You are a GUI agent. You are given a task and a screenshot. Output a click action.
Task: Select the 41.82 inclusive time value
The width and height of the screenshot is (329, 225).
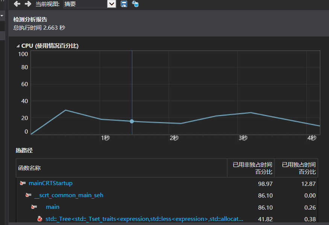[x=265, y=219]
